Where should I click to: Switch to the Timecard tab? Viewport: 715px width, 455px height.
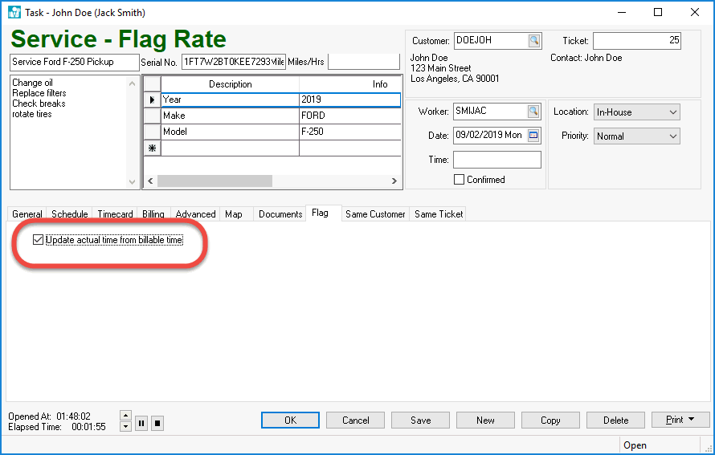pyautogui.click(x=115, y=214)
